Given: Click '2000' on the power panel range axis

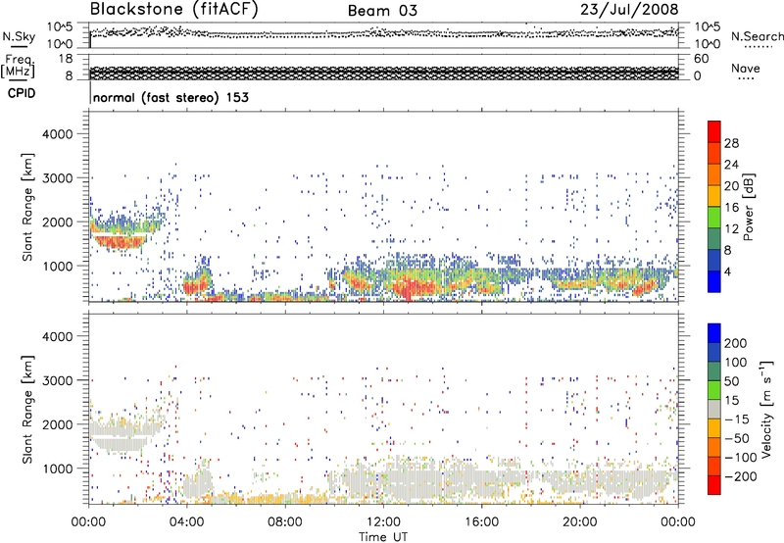Looking at the screenshot, I should coord(58,222).
